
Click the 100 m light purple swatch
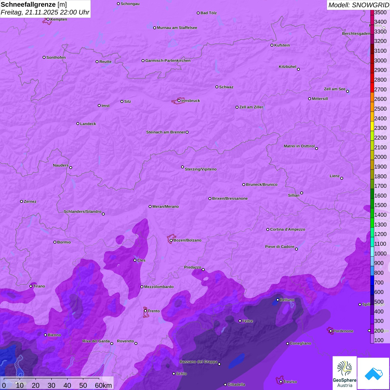372,338
